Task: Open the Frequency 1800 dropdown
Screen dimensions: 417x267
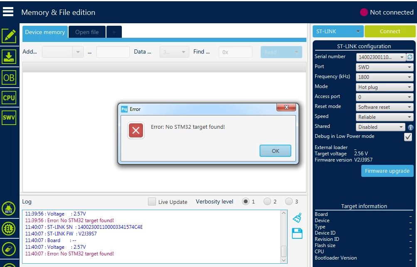Action: click(385, 77)
